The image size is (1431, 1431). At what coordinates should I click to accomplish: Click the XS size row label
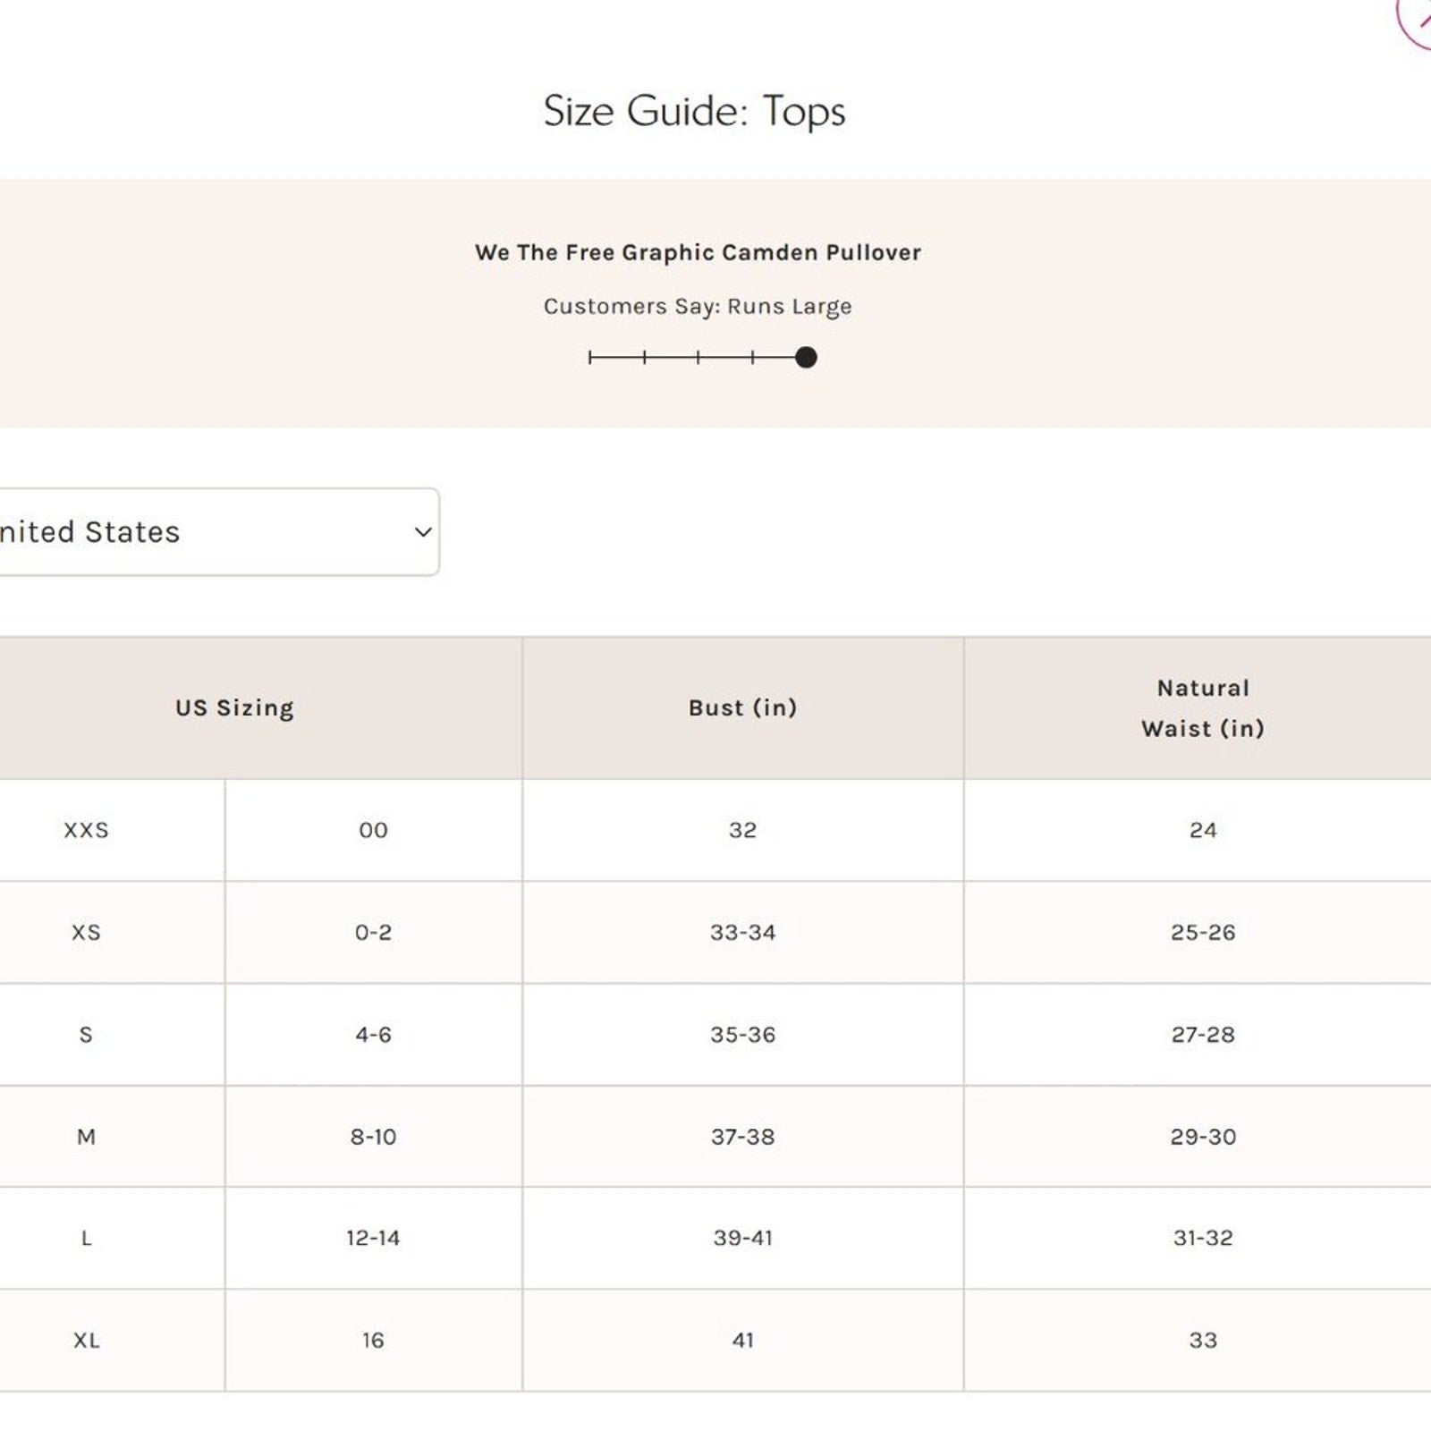86,932
